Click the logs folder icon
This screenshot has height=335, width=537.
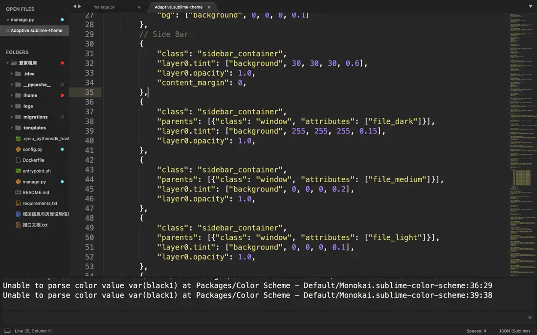18,106
